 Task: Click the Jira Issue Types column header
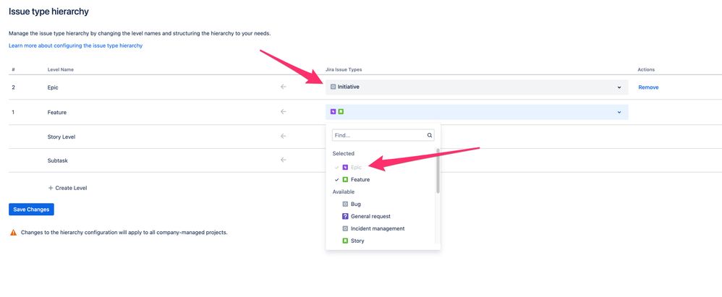coord(344,69)
